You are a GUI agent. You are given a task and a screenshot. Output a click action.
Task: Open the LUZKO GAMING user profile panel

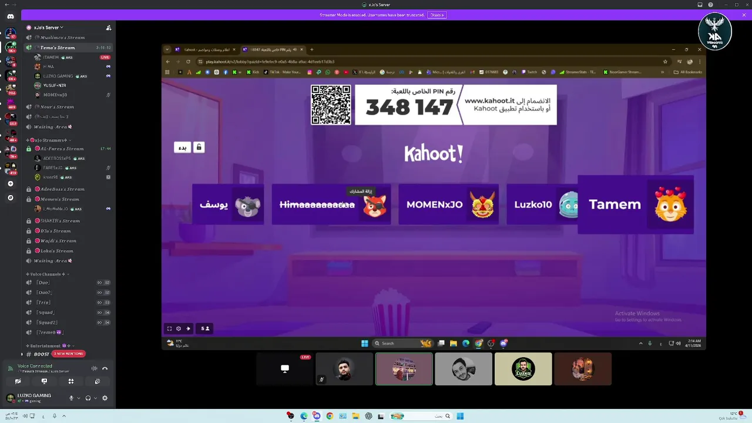tap(34, 398)
